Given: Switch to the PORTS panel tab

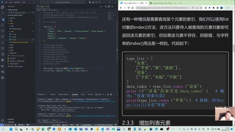Looking at the screenshot, I should tap(83, 95).
